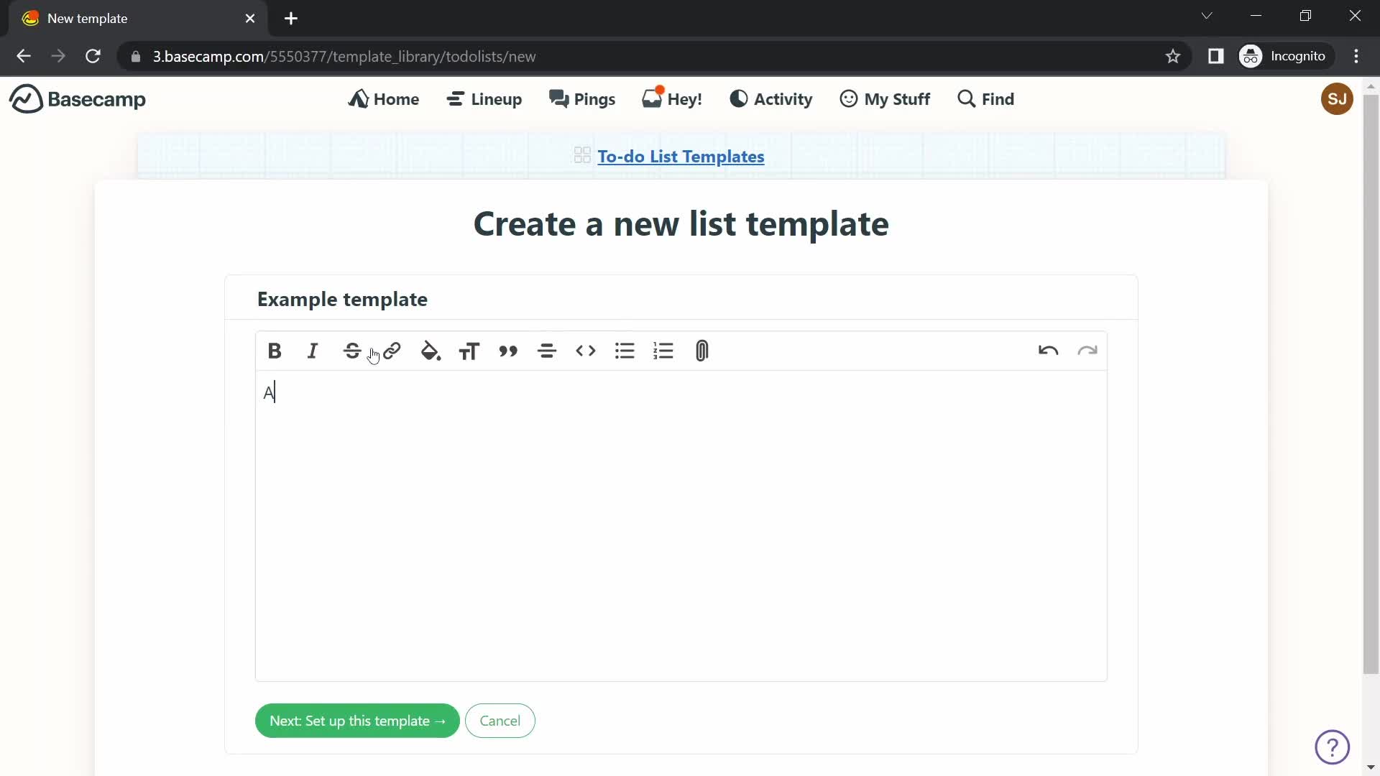Image resolution: width=1380 pixels, height=776 pixels.
Task: Enable strikethrough text formatting
Action: pos(351,351)
